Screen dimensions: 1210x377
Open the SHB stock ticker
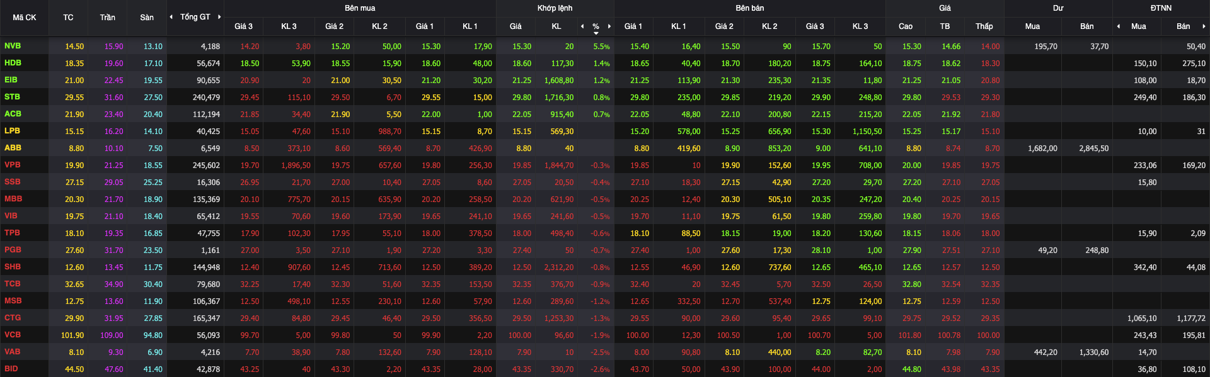pos(12,267)
